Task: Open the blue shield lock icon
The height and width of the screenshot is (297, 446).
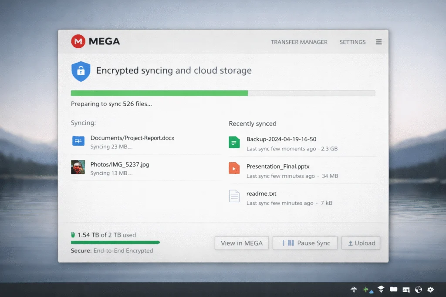Action: (x=81, y=70)
